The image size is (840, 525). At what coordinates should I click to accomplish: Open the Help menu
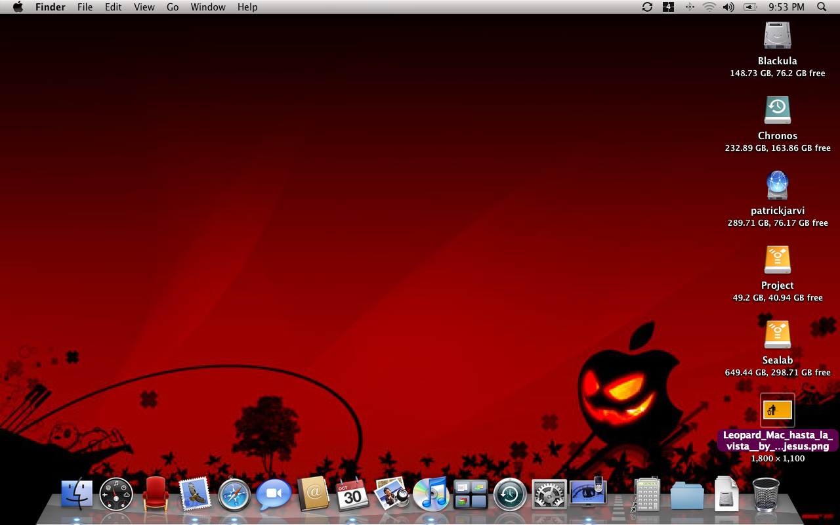click(247, 7)
